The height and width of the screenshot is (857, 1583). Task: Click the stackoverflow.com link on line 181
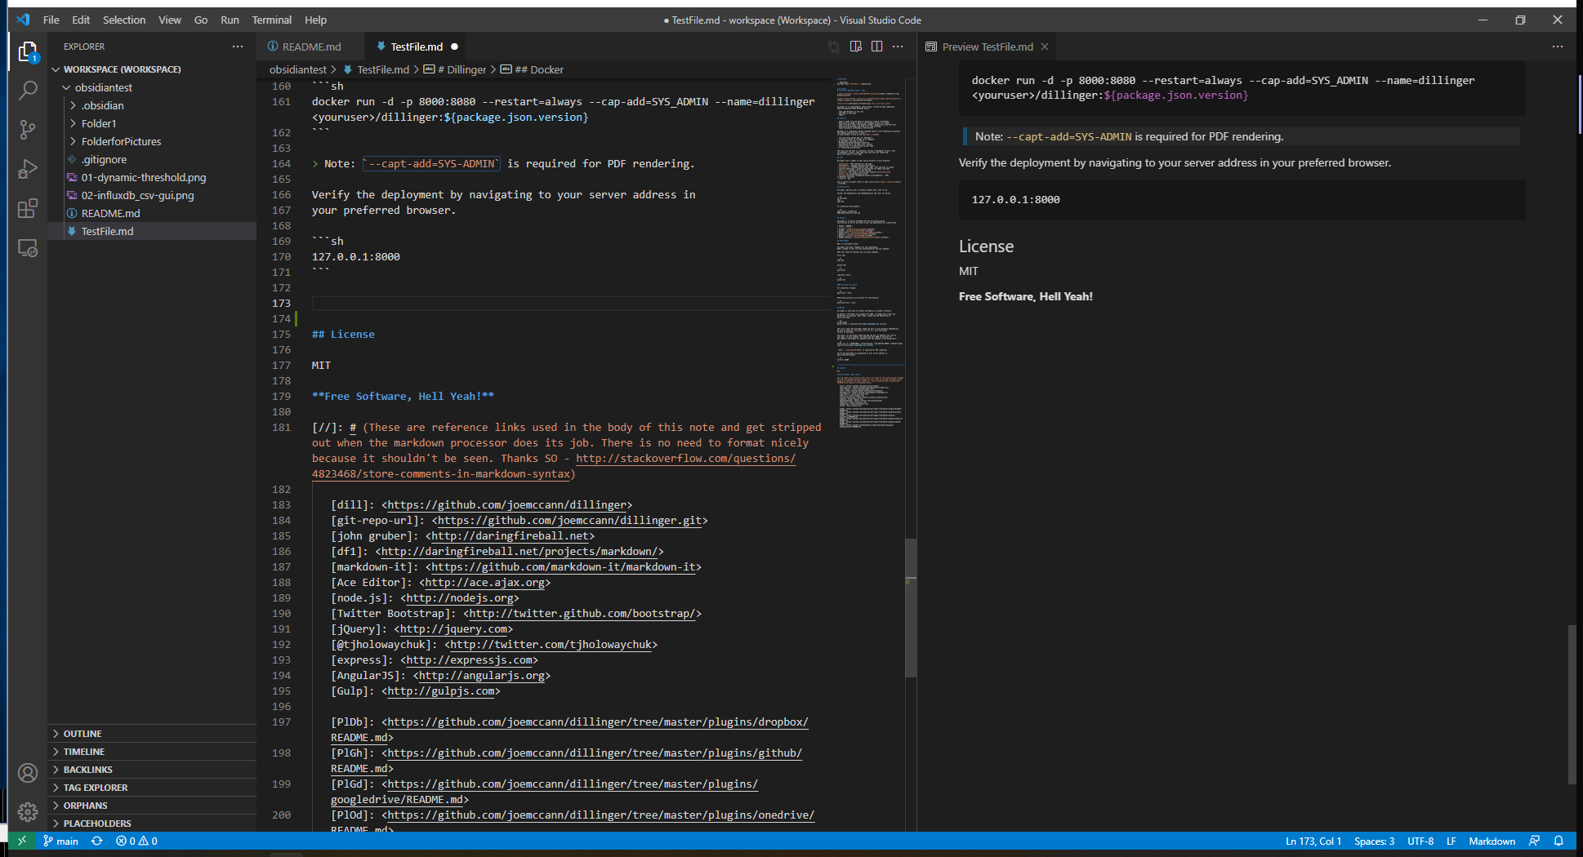pos(685,459)
